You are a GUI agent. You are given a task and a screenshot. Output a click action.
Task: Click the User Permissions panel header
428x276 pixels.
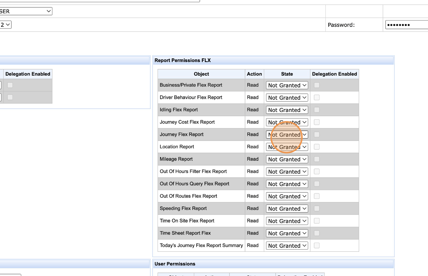273,264
